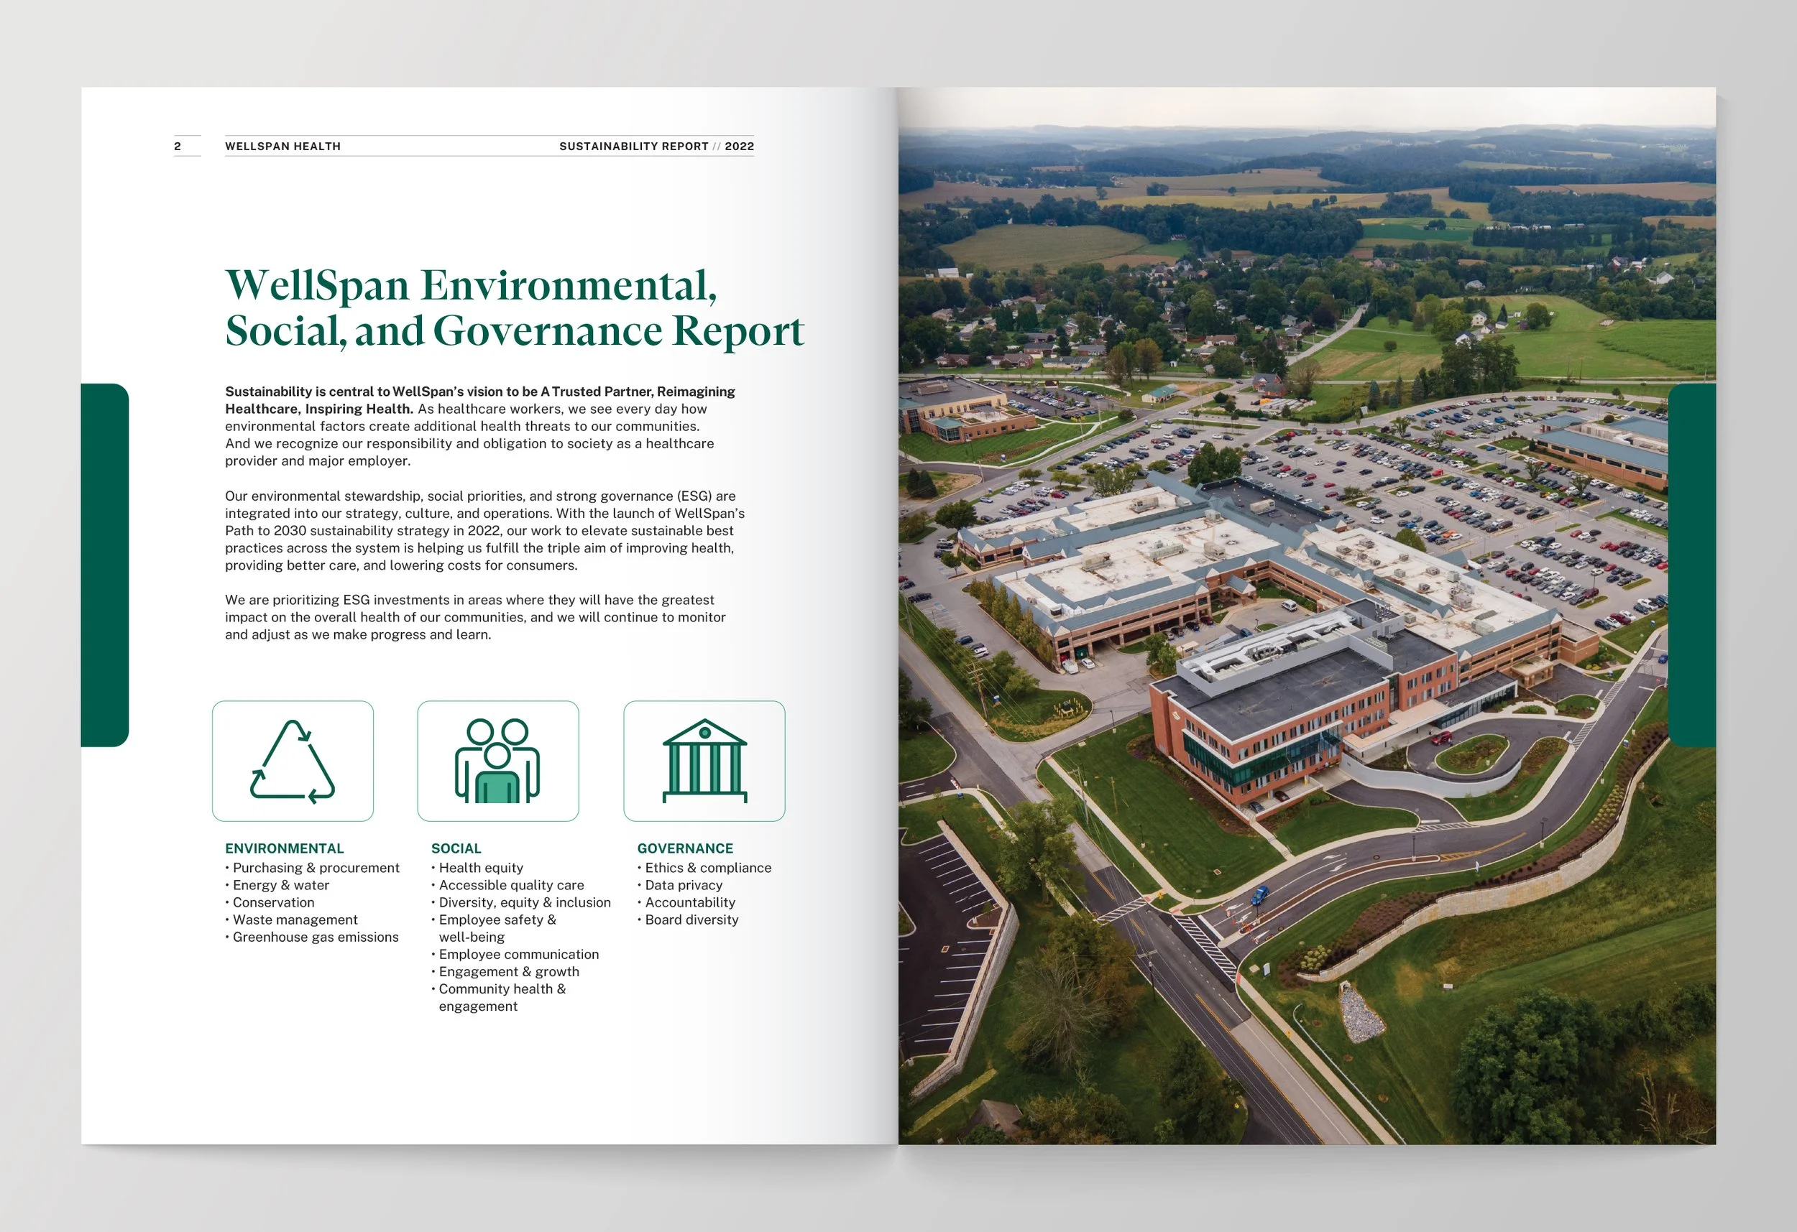Click the bold intro sentence about Sustainability
The image size is (1797, 1232).
point(479,392)
